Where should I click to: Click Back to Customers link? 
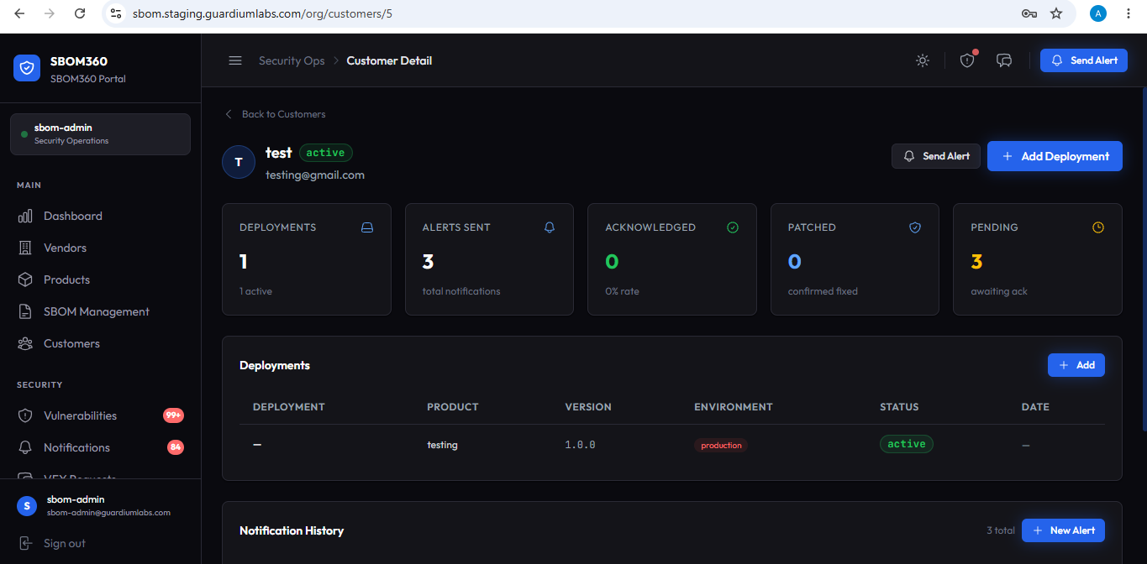point(276,114)
